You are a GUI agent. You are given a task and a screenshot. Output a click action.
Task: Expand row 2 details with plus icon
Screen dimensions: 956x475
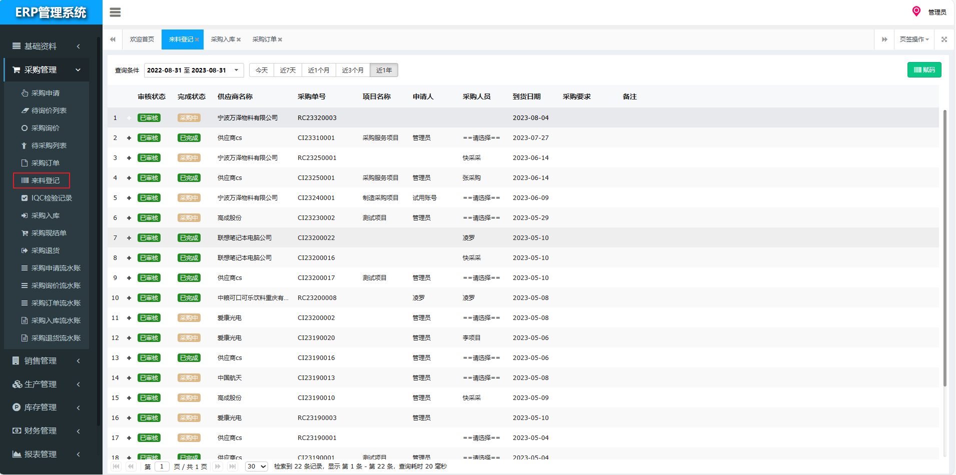[129, 138]
